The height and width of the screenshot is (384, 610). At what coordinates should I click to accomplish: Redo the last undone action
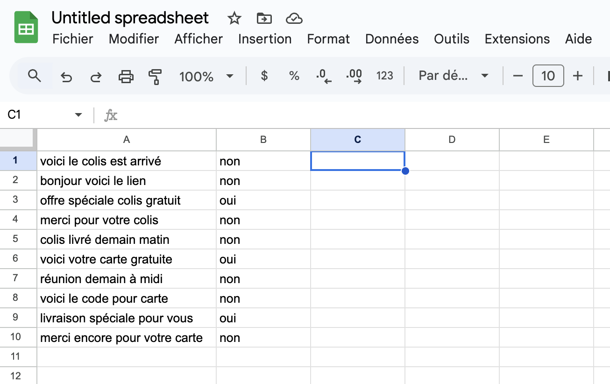coord(96,76)
